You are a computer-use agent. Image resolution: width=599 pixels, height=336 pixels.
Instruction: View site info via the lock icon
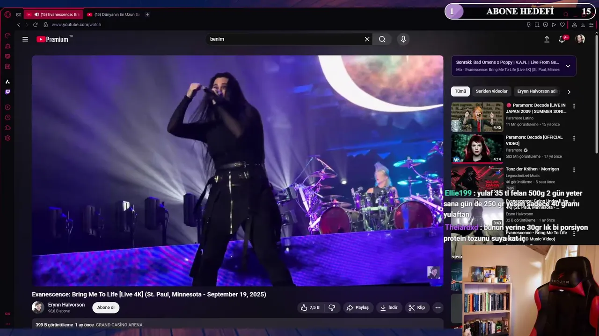click(45, 25)
